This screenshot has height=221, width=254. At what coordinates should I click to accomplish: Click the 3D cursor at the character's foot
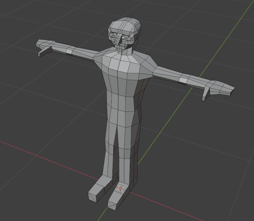click(x=120, y=189)
